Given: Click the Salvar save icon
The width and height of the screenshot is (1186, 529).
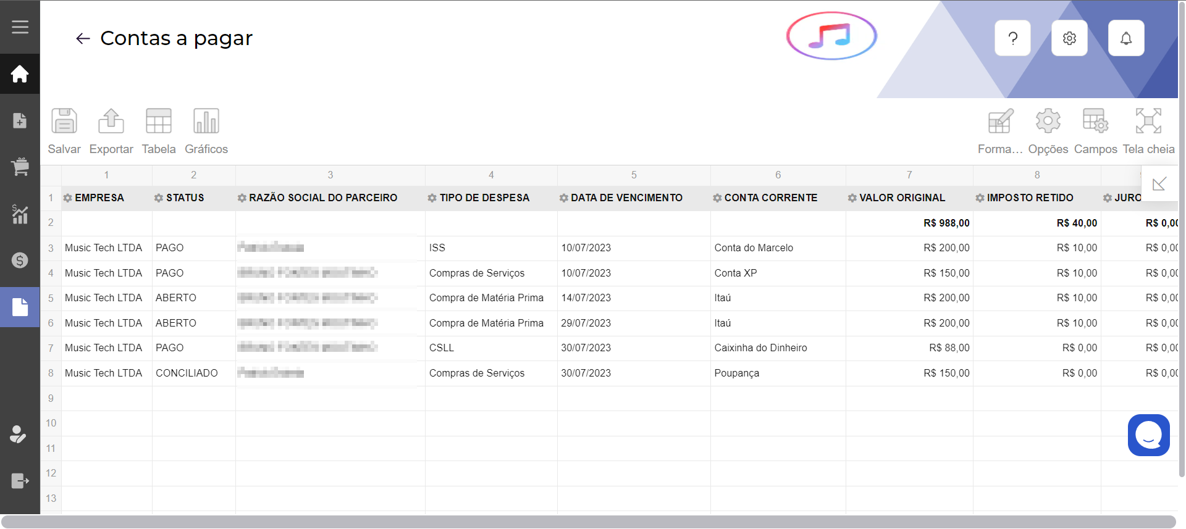Looking at the screenshot, I should [x=64, y=122].
